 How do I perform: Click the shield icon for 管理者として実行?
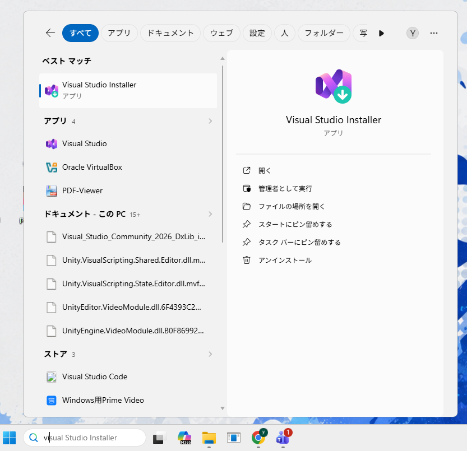247,188
